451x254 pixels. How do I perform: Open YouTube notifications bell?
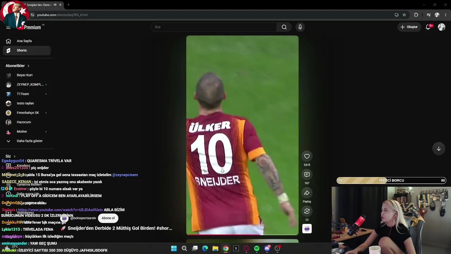[x=428, y=27]
